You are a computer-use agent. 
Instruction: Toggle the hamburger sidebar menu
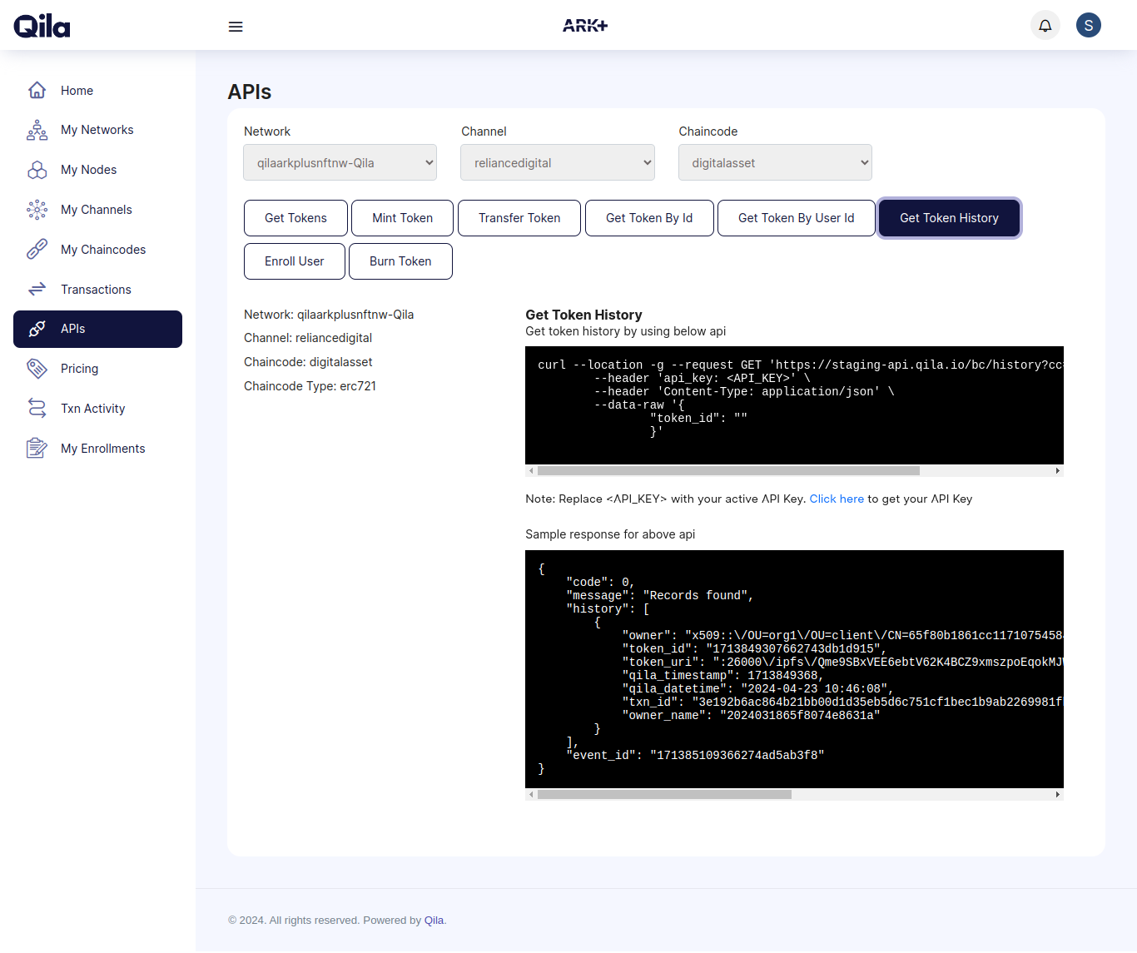(x=236, y=27)
